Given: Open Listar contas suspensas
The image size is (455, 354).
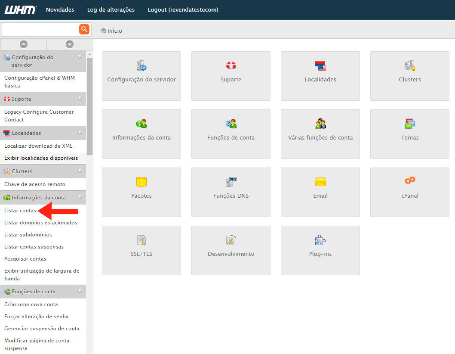Looking at the screenshot, I should (34, 246).
